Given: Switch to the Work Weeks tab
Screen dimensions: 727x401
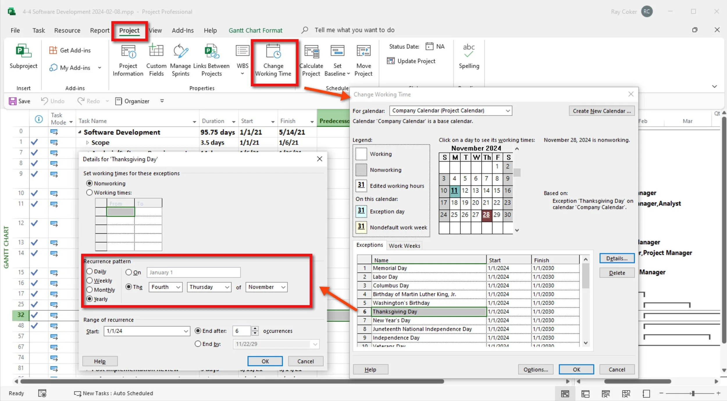Looking at the screenshot, I should [x=405, y=246].
